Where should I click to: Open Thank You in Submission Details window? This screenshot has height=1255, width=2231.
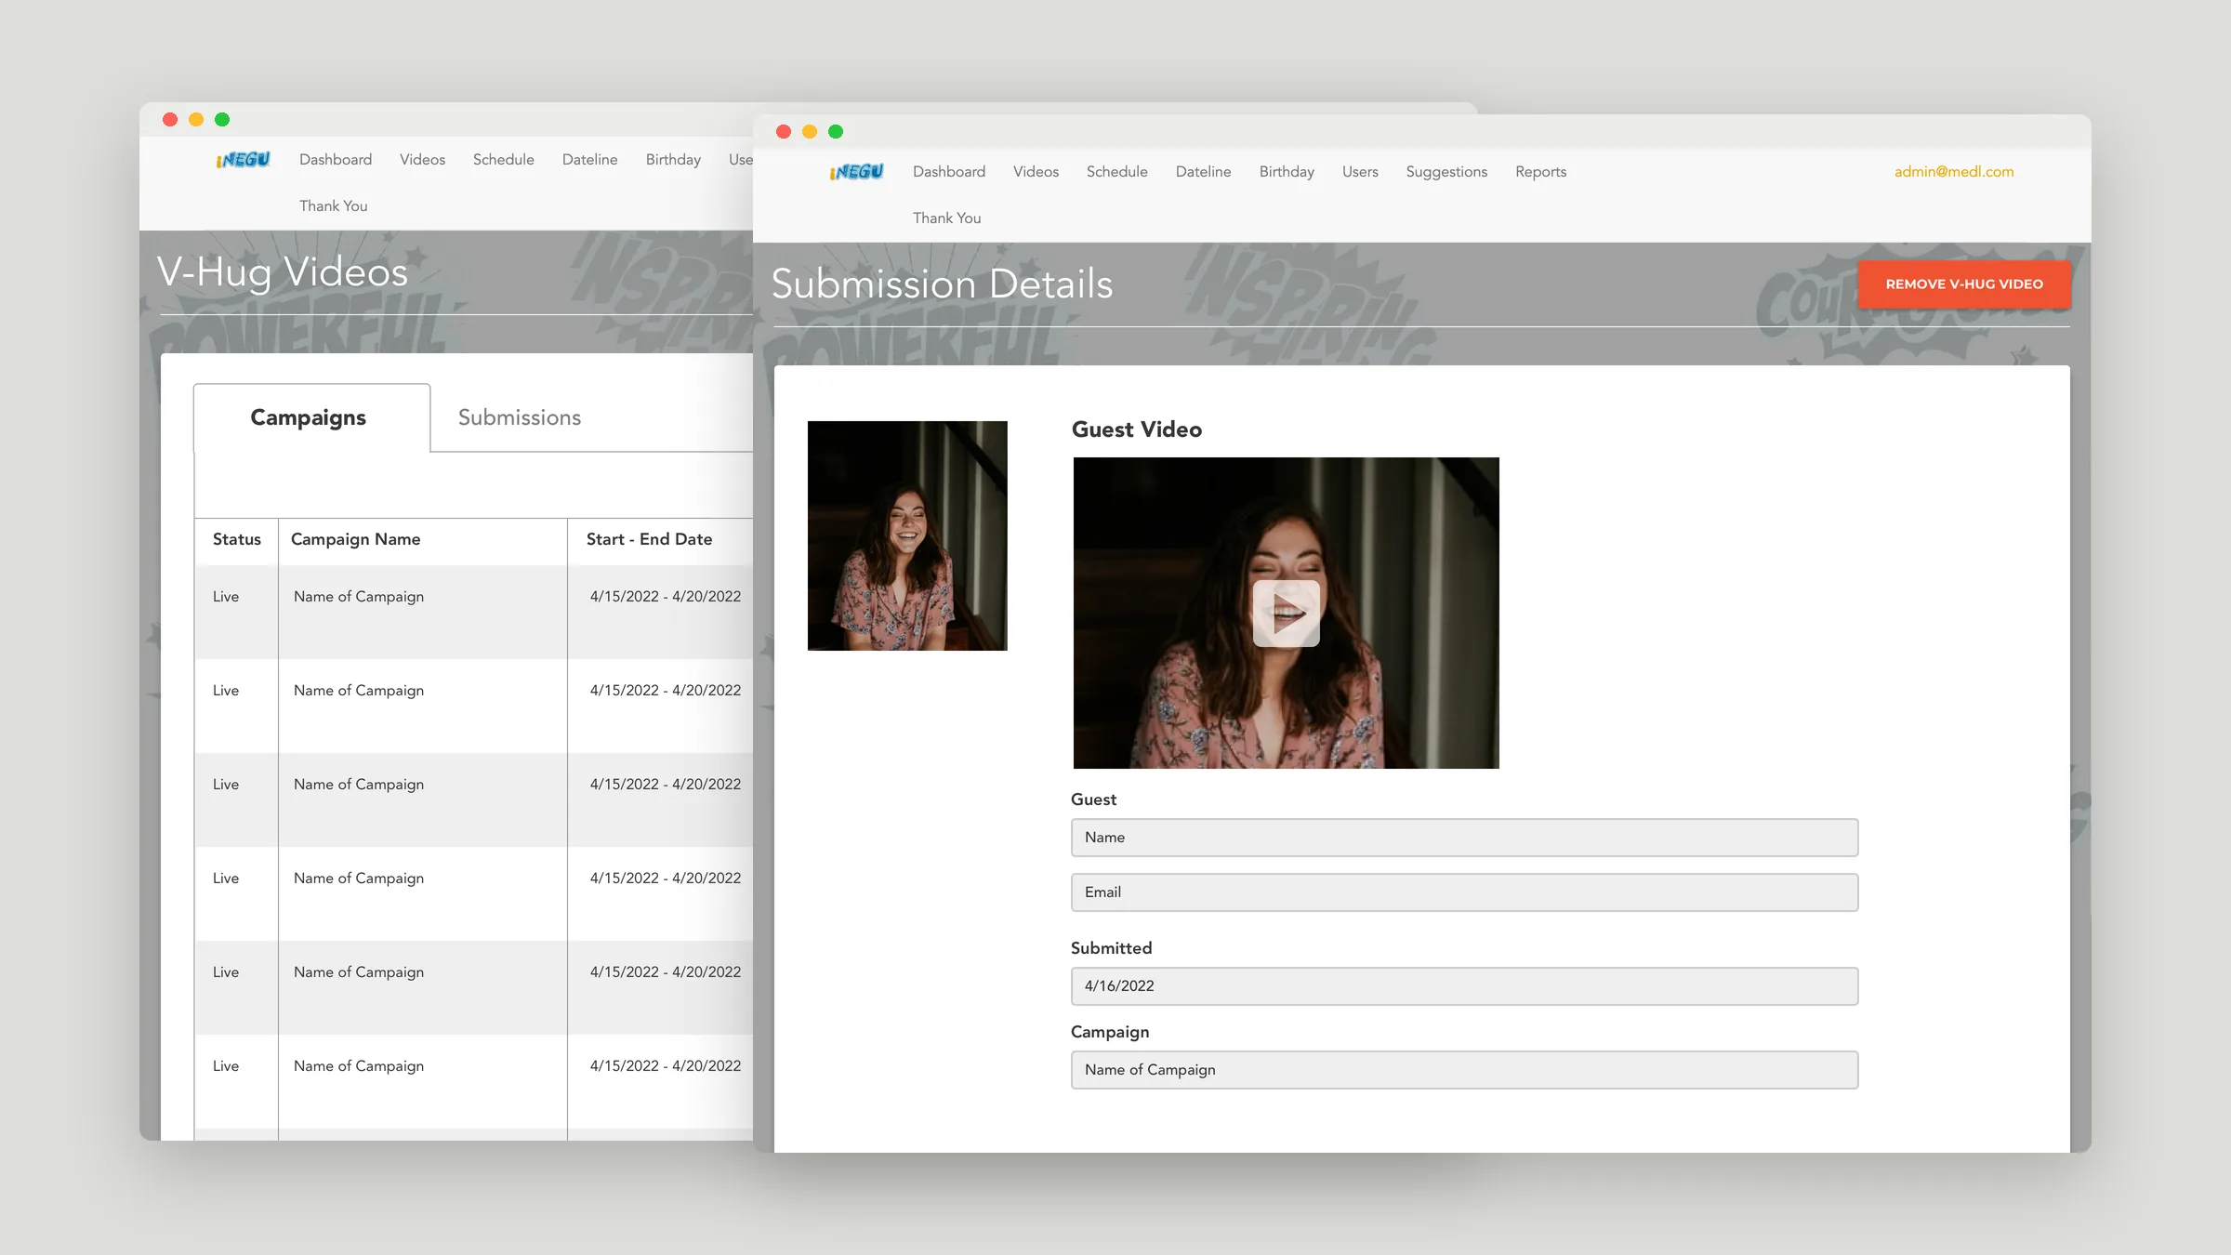pyautogui.click(x=946, y=218)
